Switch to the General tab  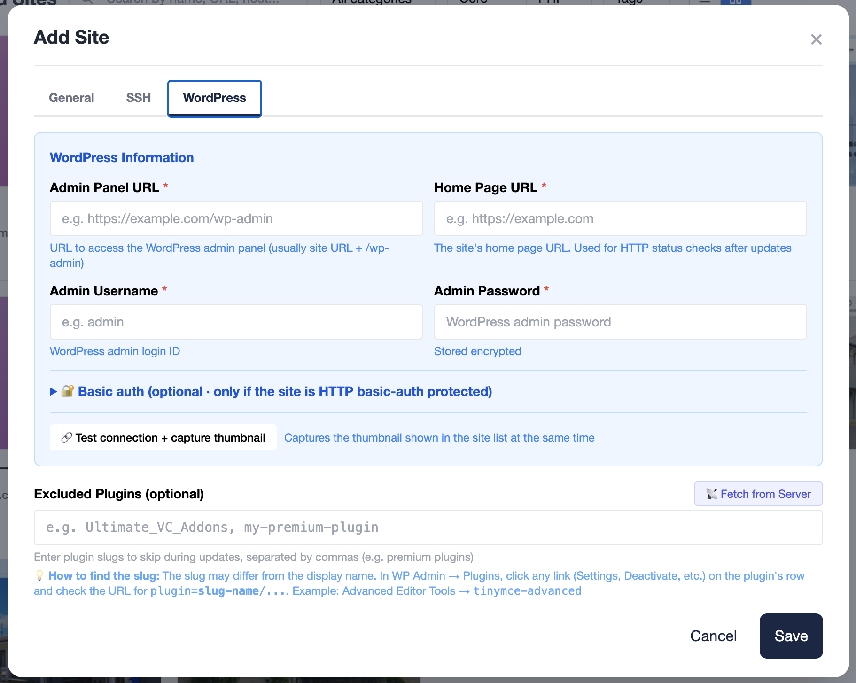71,98
